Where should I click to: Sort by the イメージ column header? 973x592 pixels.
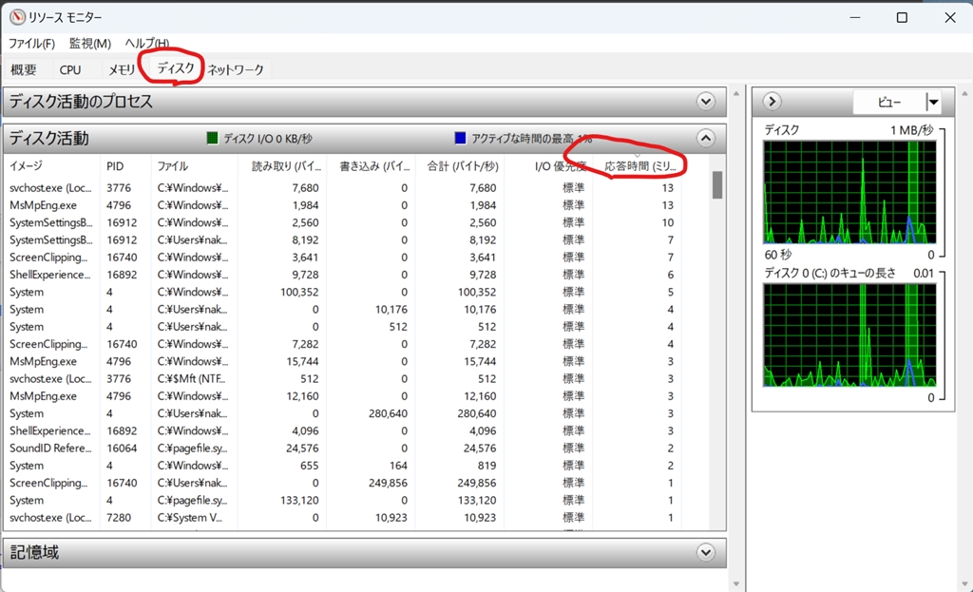[51, 166]
